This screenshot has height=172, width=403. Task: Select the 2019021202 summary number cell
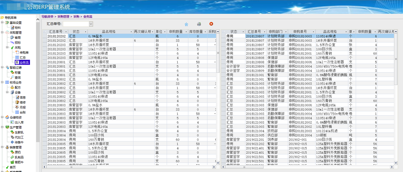click(256, 144)
